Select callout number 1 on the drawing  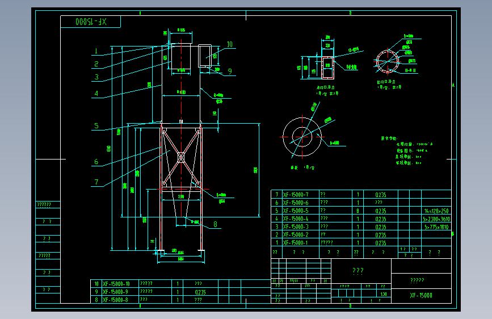[x=96, y=51]
